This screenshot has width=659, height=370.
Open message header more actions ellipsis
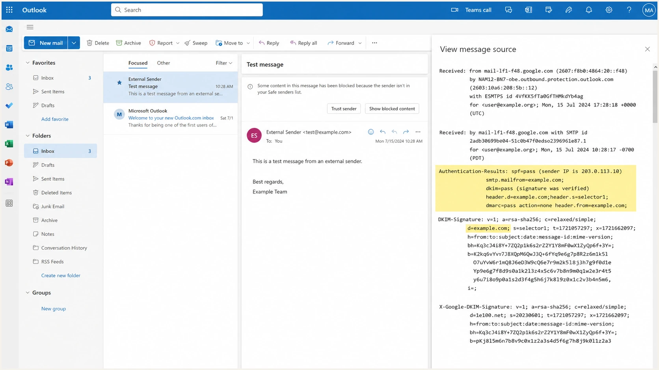(x=418, y=132)
